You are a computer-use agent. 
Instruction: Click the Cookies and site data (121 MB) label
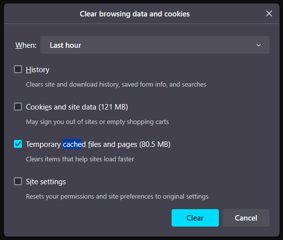(77, 107)
